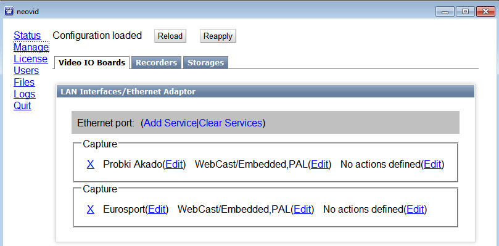Open the Status page link

[27, 35]
